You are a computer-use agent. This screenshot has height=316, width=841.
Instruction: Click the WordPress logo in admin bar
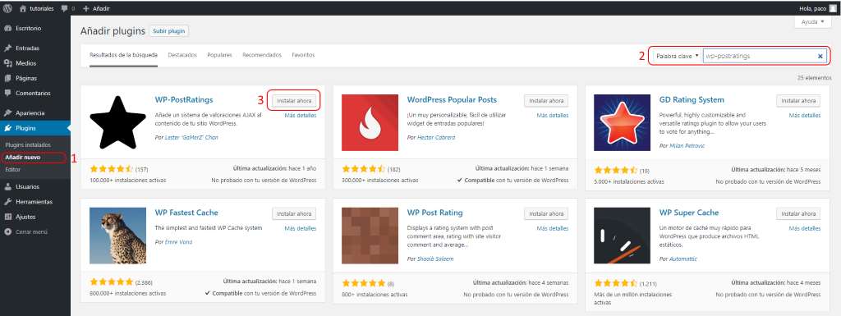coord(7,8)
